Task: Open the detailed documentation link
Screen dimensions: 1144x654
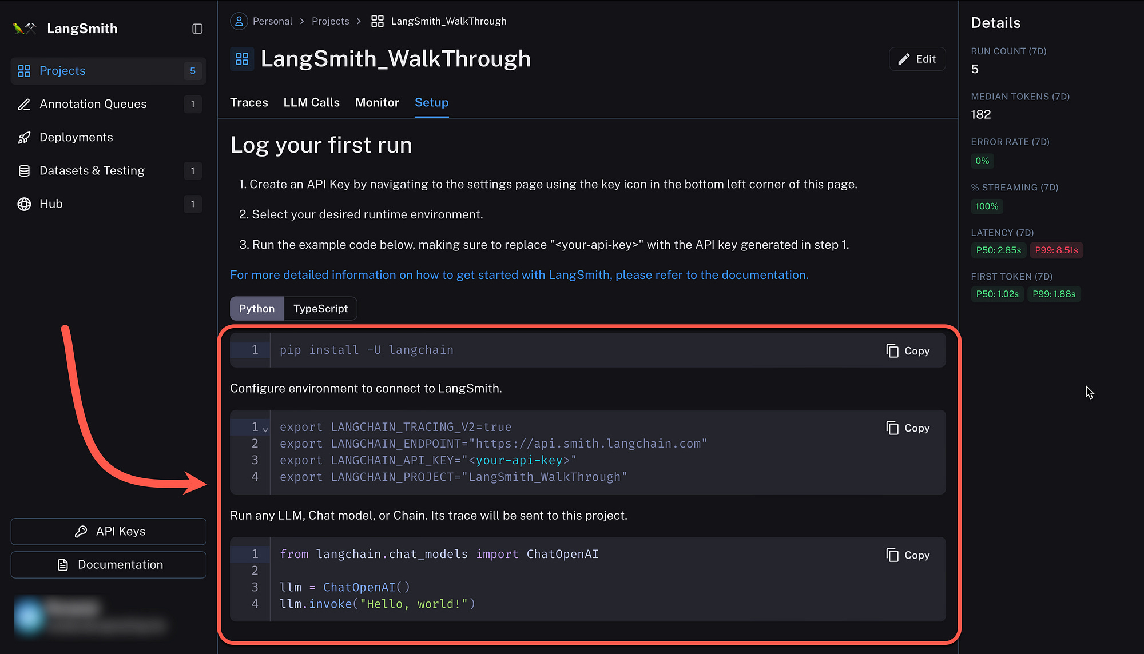Action: tap(519, 275)
